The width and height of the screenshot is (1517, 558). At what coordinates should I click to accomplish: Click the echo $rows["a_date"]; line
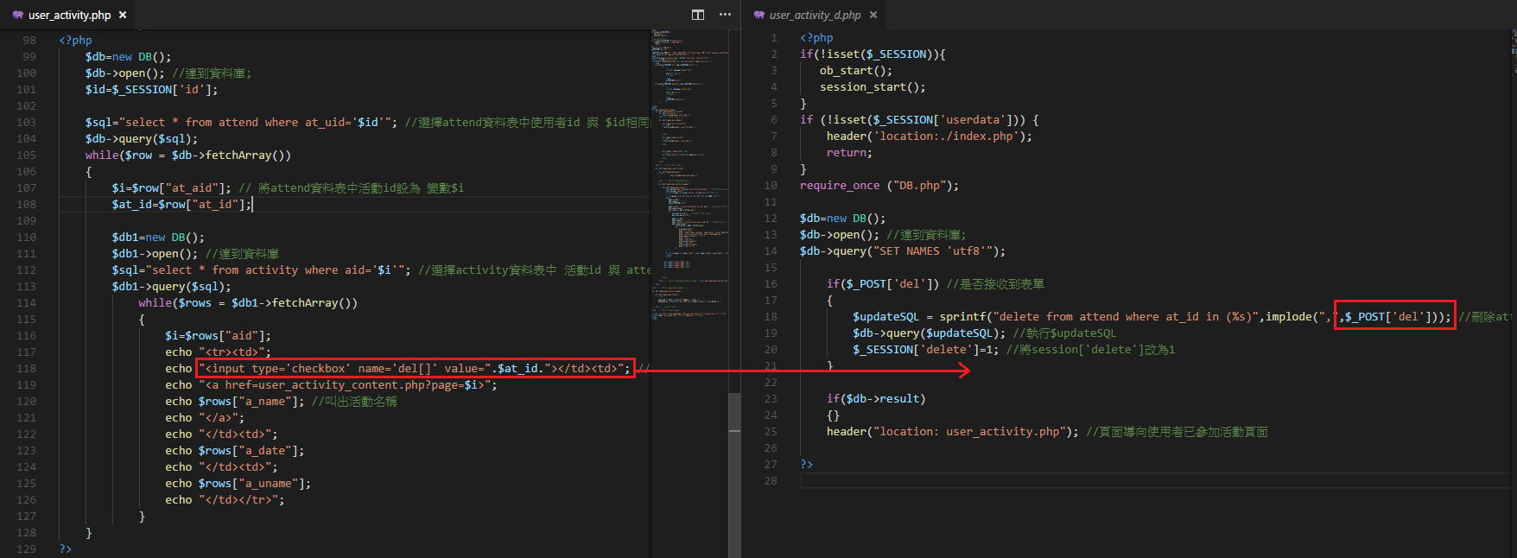[x=234, y=451]
